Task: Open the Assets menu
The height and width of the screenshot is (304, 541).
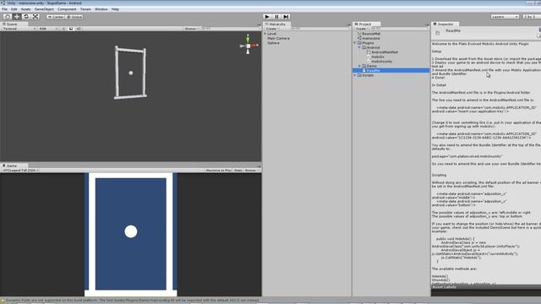Action: tap(26, 9)
